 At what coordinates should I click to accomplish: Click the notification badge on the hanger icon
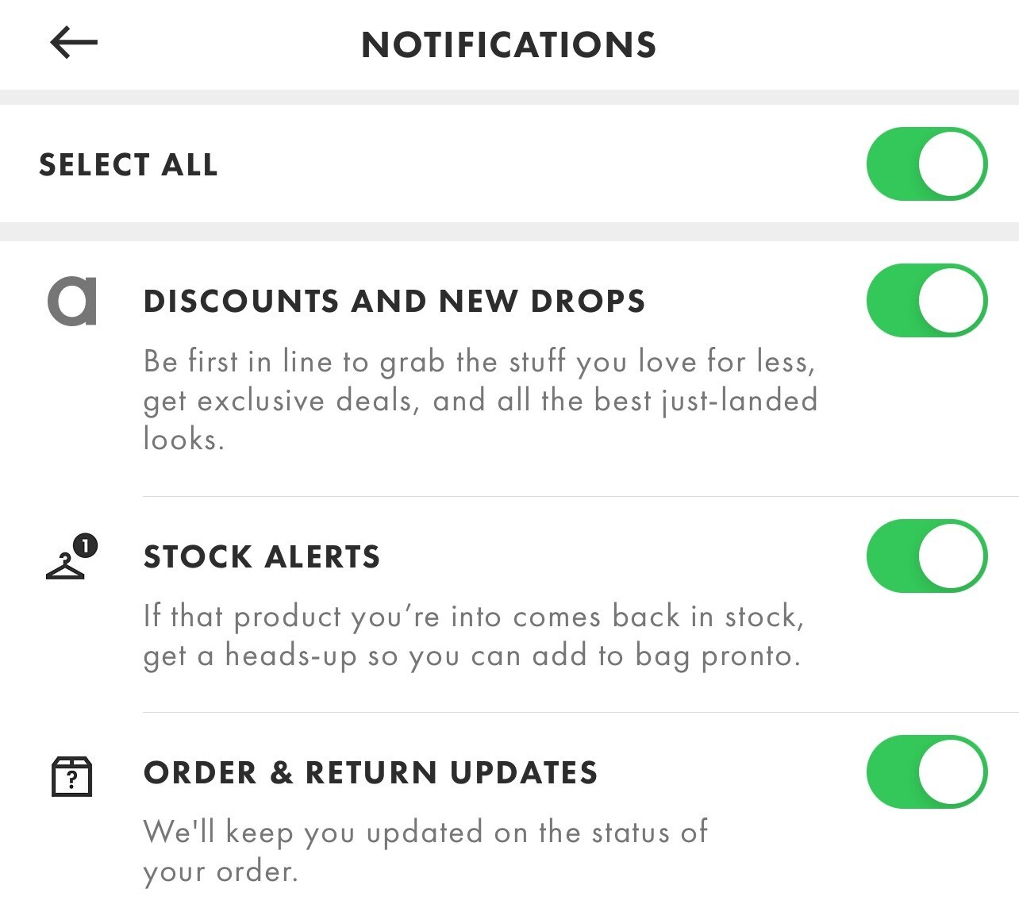coord(86,544)
